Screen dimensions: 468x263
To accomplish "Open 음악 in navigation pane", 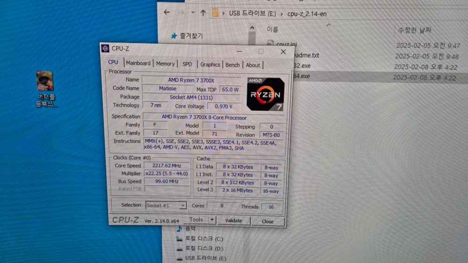I will (190, 228).
